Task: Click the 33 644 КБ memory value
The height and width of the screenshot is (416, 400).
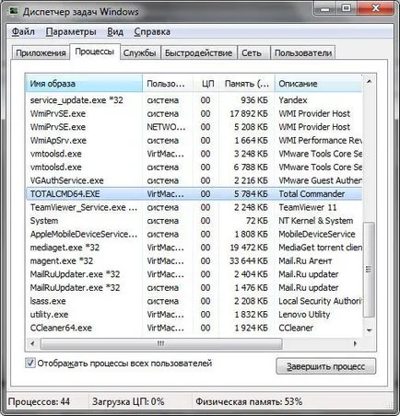Action: click(x=249, y=260)
